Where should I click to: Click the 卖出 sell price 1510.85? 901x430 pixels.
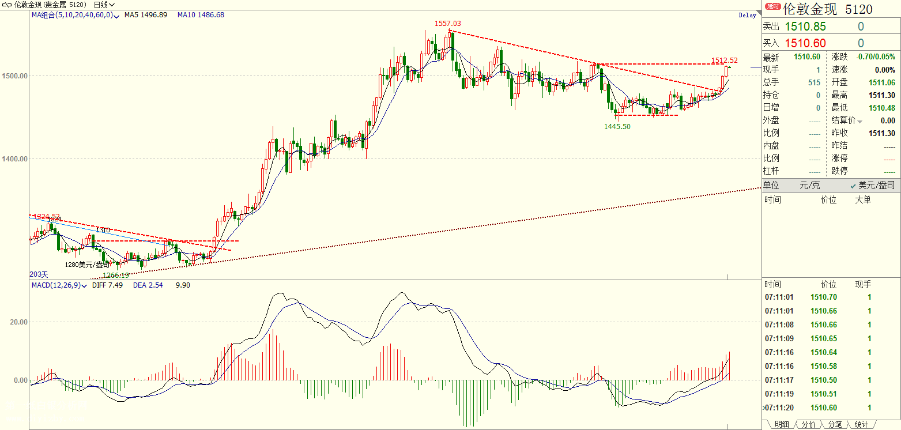[x=805, y=27]
